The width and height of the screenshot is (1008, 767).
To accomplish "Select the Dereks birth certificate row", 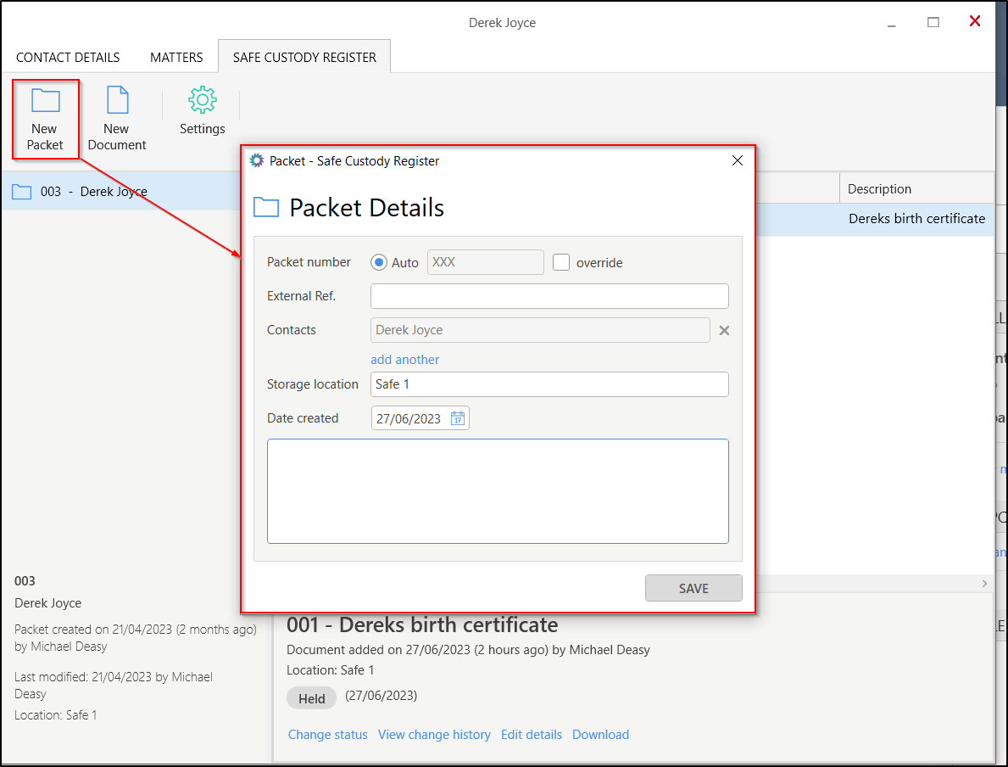I will [874, 219].
